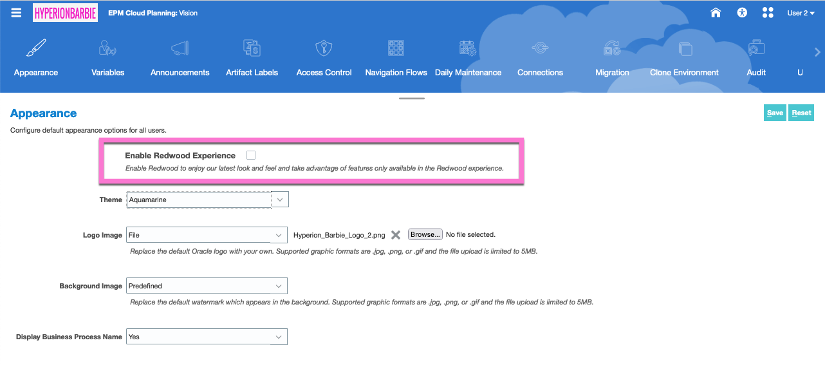Open Announcements megaphone icon
The image size is (825, 365).
[x=180, y=48]
